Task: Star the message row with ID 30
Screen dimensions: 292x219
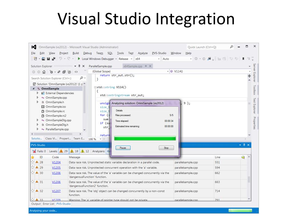Action: pyautogui.click(x=33, y=173)
